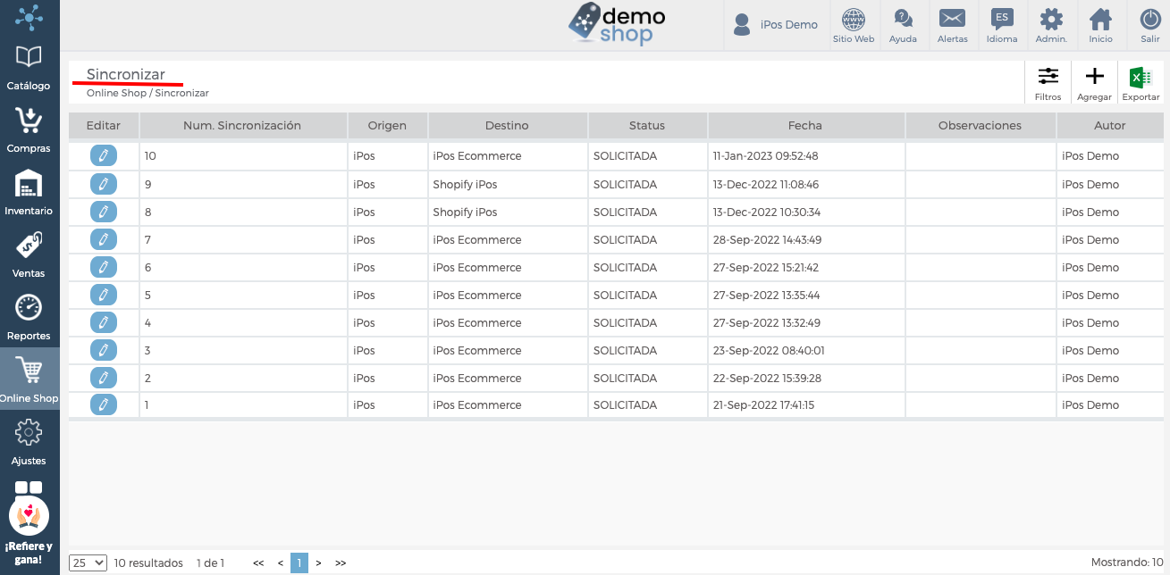Click Agregar plus button

[1094, 83]
